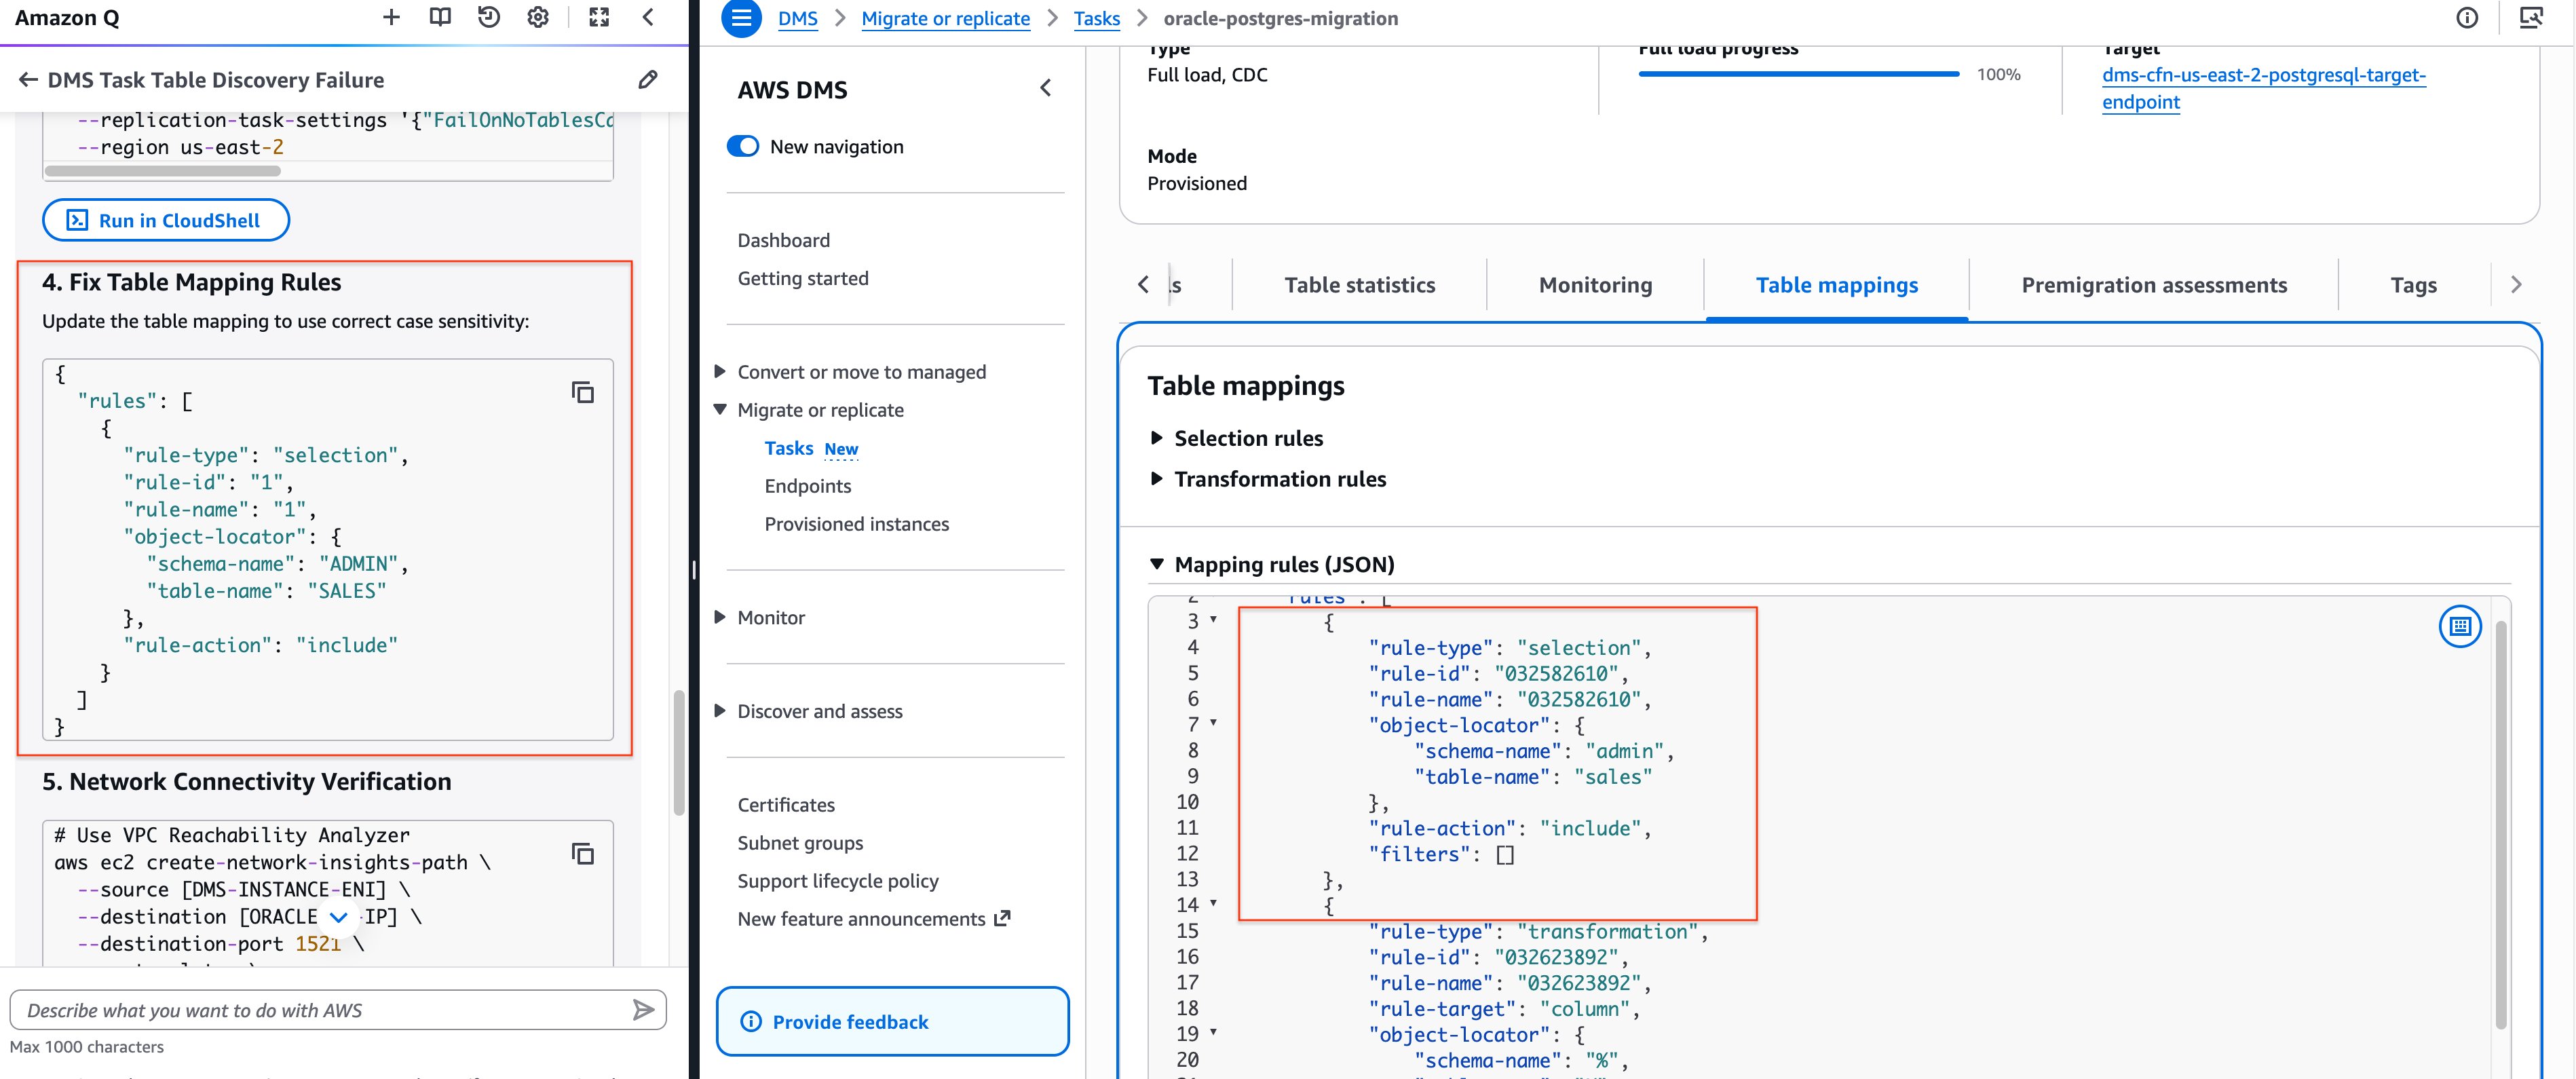Copy the table mapping rules JSON code

[583, 393]
